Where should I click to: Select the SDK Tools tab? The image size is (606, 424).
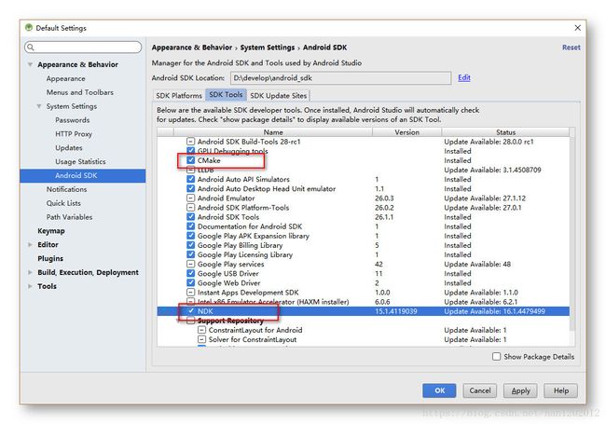tap(226, 95)
